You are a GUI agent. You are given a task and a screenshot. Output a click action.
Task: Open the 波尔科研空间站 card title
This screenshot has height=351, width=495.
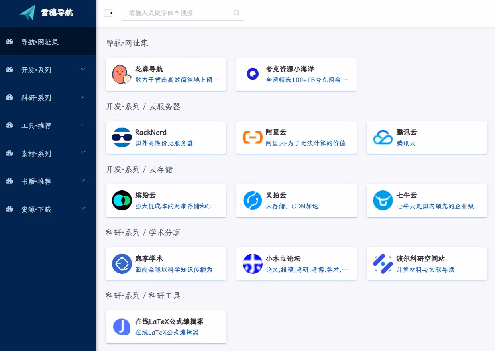[420, 259]
